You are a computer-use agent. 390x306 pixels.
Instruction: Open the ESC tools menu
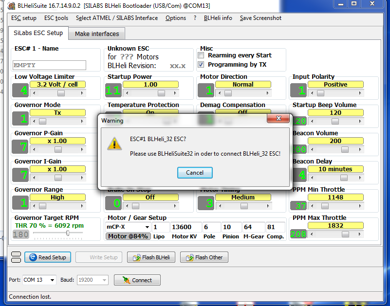56,18
